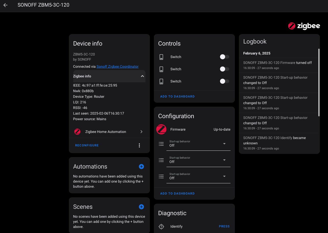Open the third Start-up behavior dropdown
Viewport: 328px width, 233px height.
pyautogui.click(x=198, y=177)
